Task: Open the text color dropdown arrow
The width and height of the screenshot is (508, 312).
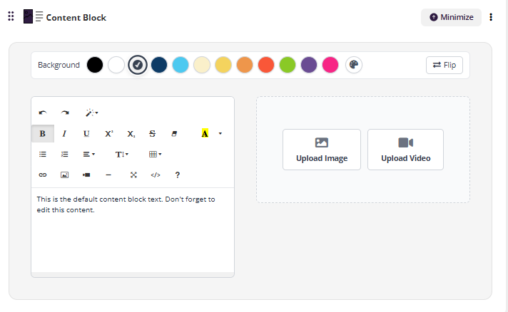Action: [x=220, y=133]
